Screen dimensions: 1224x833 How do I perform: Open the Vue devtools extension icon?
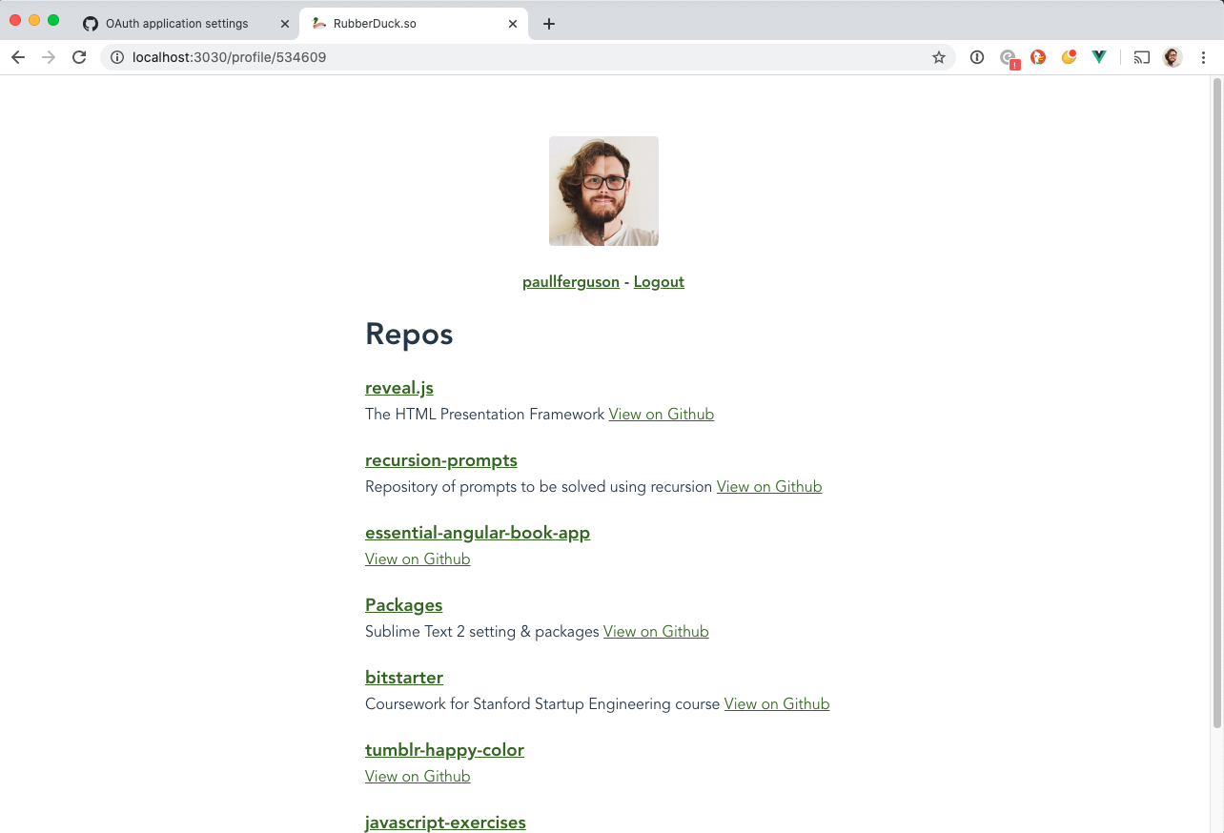pyautogui.click(x=1099, y=57)
